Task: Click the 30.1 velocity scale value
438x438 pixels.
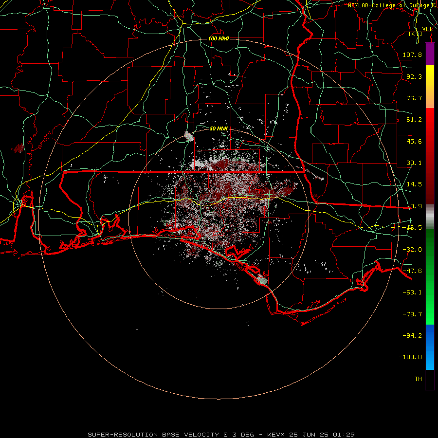Action: (x=414, y=163)
